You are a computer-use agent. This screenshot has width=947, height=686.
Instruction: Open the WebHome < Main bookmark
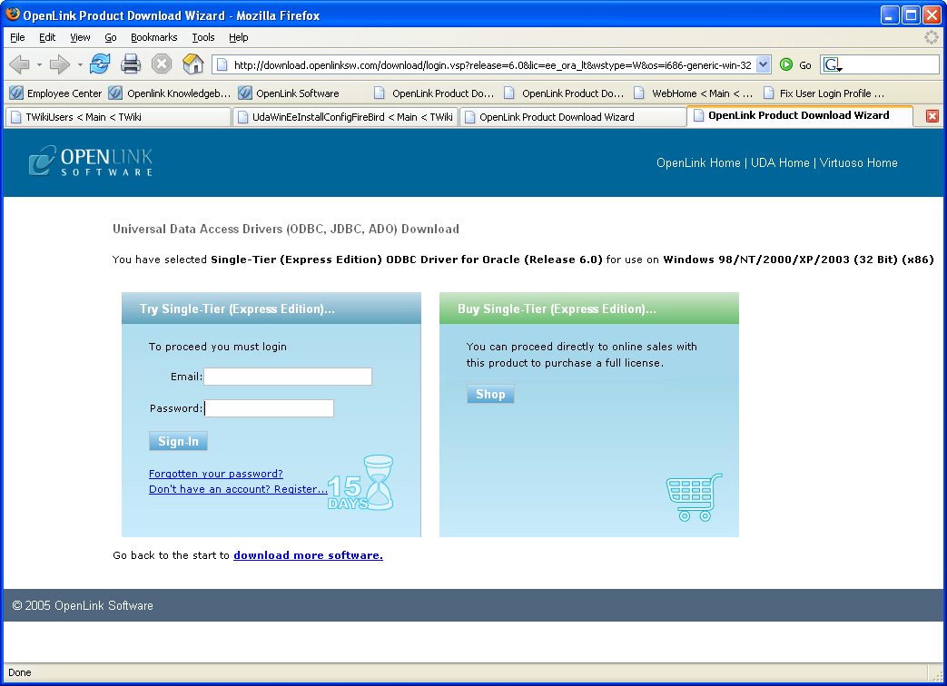click(x=694, y=93)
